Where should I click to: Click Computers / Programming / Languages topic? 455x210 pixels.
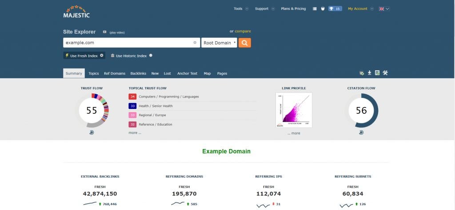click(x=169, y=97)
